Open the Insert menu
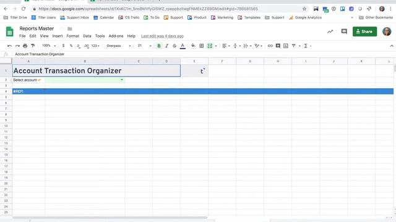 58,36
